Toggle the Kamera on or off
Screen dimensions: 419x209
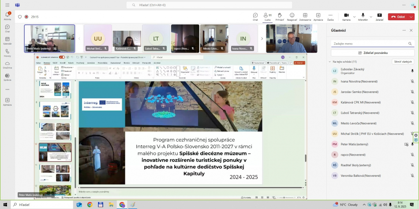coord(346,16)
